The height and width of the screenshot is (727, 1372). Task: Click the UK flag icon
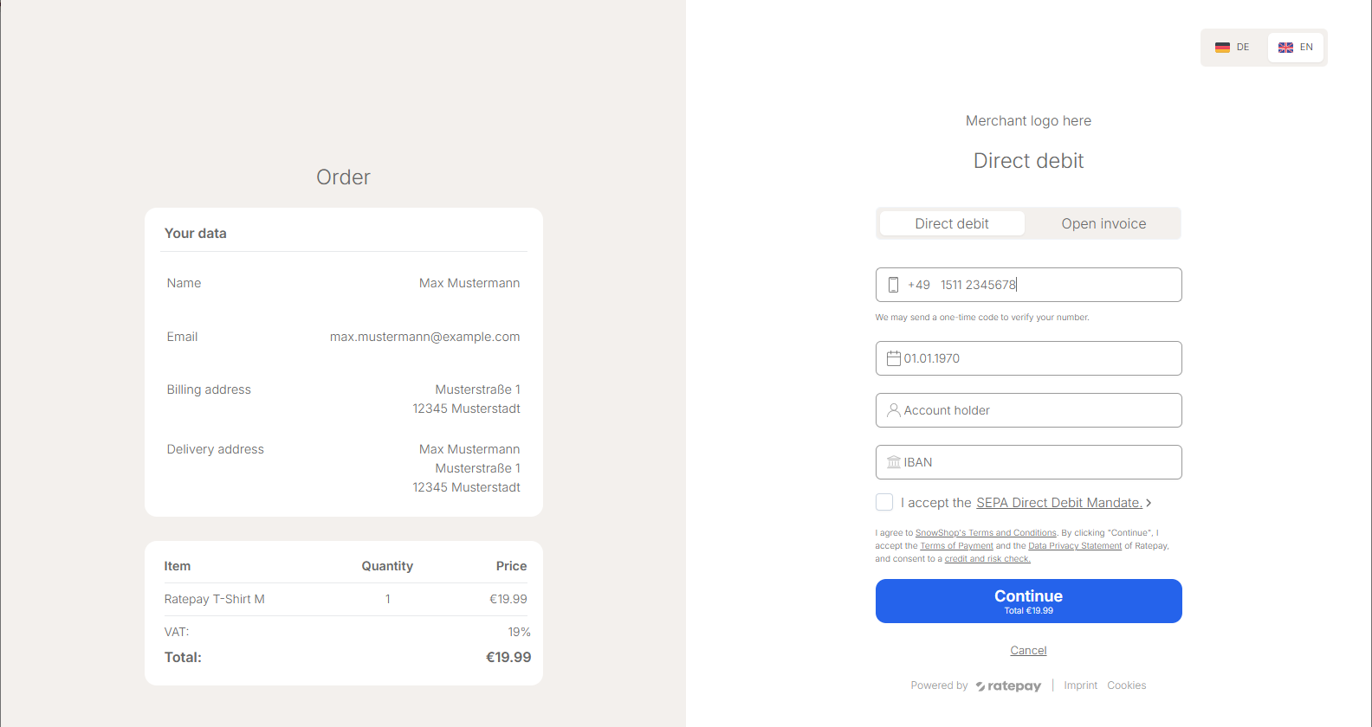pos(1285,48)
